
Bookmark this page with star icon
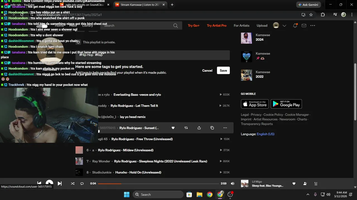[x=311, y=15]
